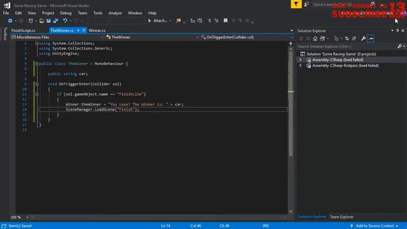Expand Assembly-CSharp (load failed) node
407x229 pixels.
pos(301,60)
